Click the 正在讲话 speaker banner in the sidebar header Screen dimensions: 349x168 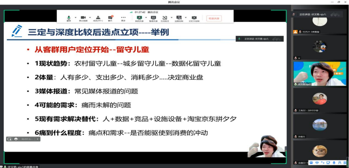[318, 15]
